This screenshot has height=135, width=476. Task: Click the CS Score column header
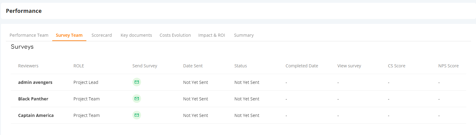(x=397, y=66)
